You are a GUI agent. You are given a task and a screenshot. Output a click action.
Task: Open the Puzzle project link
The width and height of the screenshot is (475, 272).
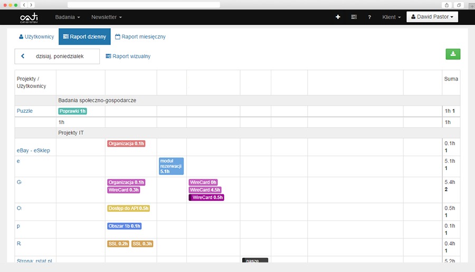25,111
